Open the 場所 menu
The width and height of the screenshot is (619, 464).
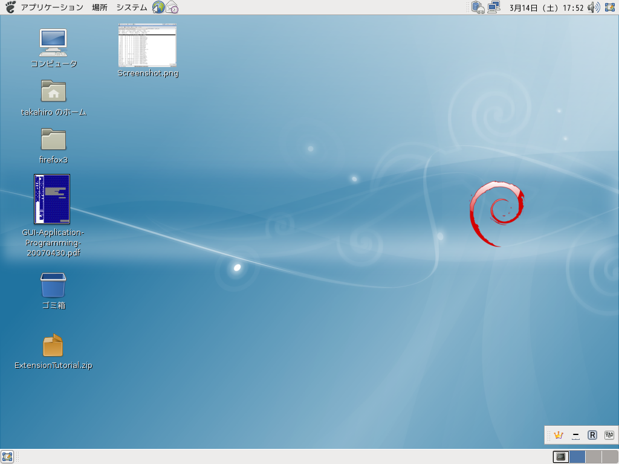(100, 7)
